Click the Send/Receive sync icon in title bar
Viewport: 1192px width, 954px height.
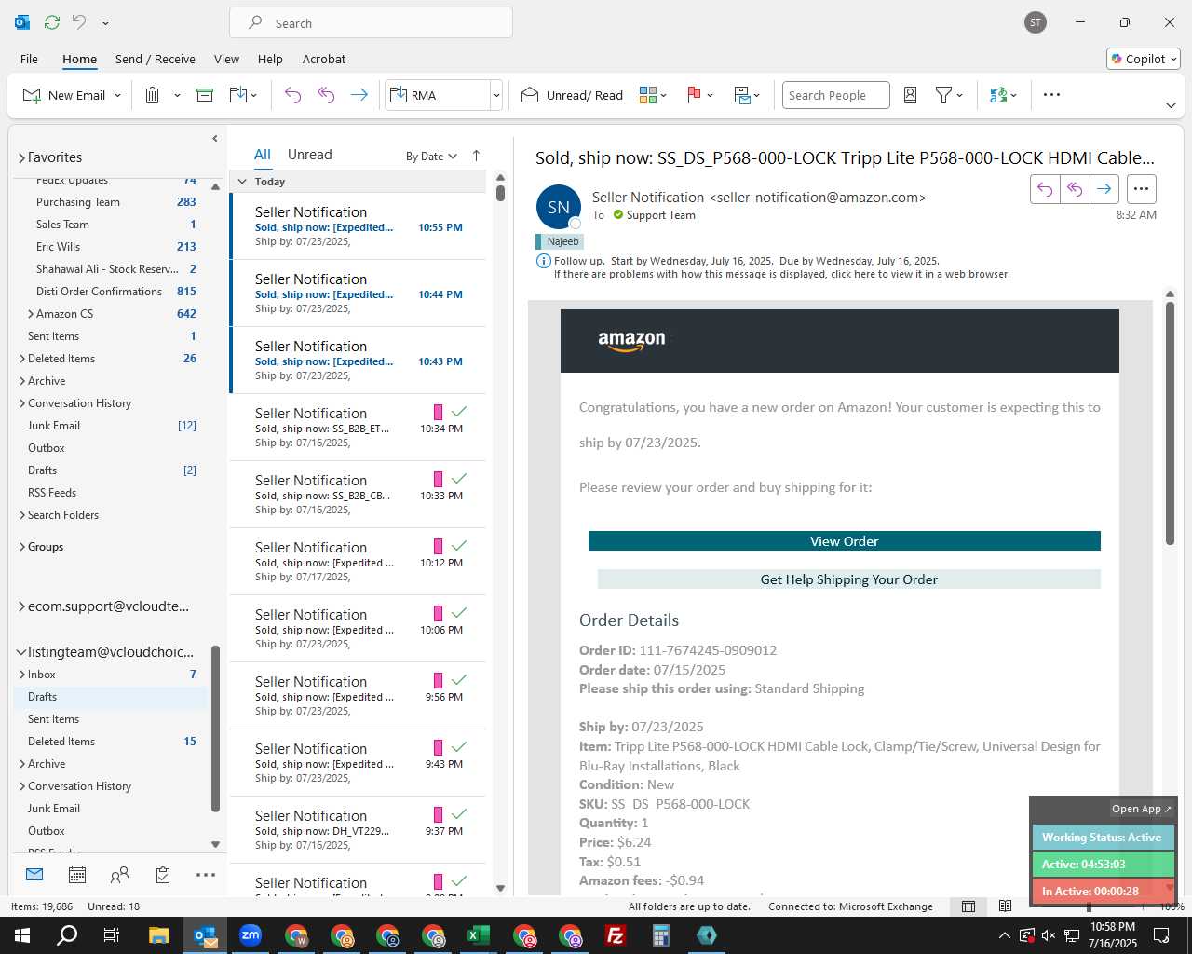click(52, 22)
